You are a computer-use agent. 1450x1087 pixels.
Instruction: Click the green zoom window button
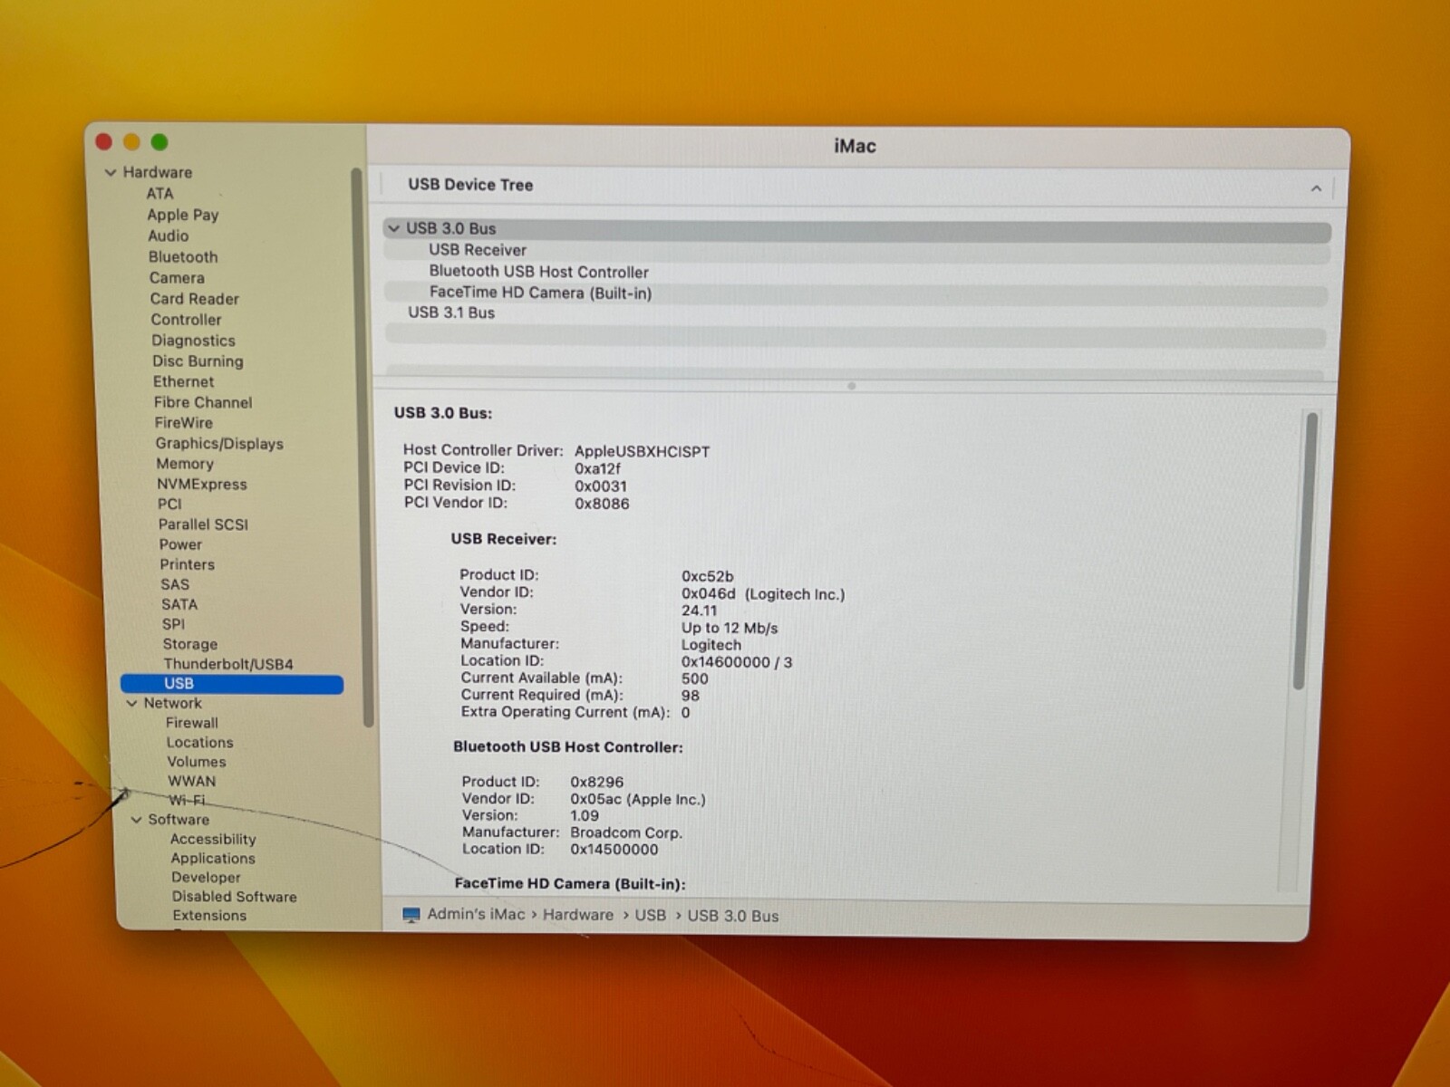[x=159, y=142]
